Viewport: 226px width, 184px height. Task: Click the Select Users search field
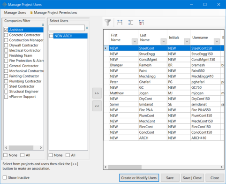click(67, 28)
